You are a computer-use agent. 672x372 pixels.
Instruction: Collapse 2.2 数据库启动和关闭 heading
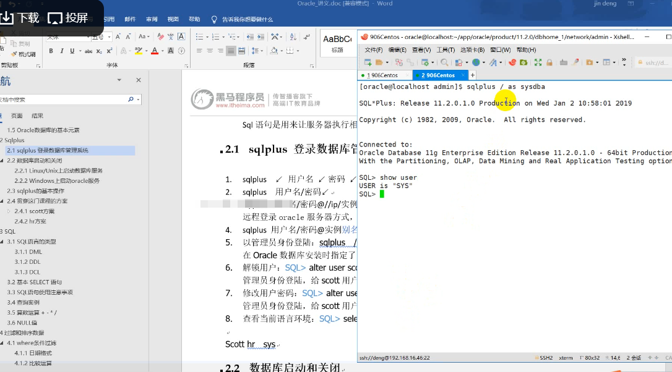point(2,161)
